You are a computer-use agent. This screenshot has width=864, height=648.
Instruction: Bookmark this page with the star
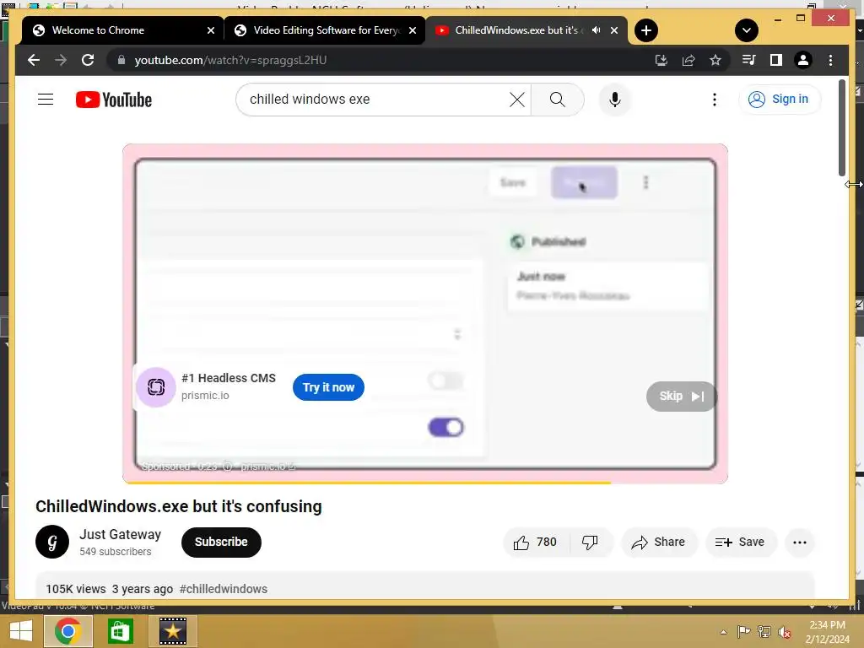point(715,60)
